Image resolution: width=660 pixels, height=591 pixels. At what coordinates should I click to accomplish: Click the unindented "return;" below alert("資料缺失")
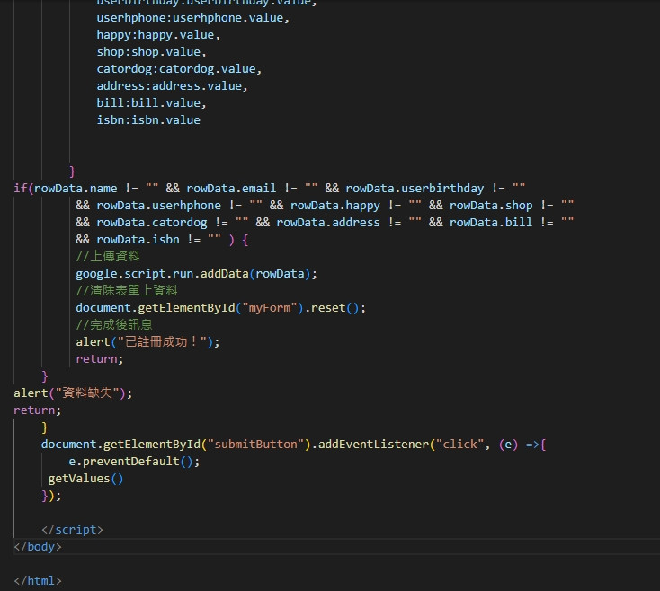37,410
